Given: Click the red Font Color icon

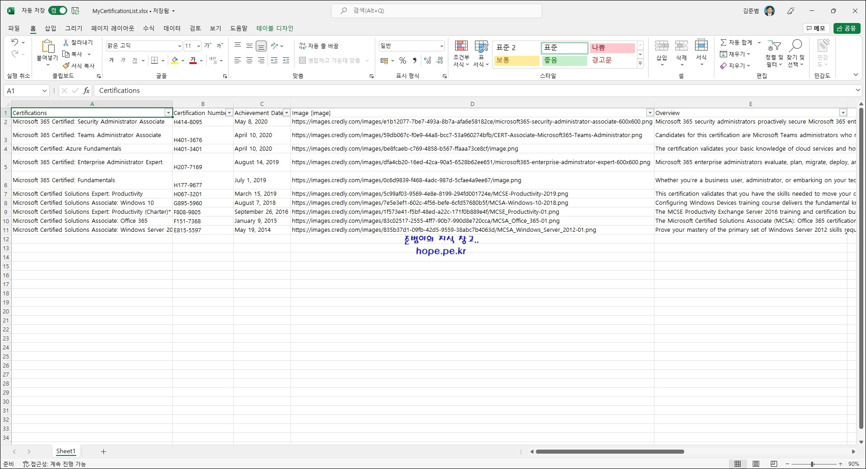Looking at the screenshot, I should pyautogui.click(x=193, y=60).
